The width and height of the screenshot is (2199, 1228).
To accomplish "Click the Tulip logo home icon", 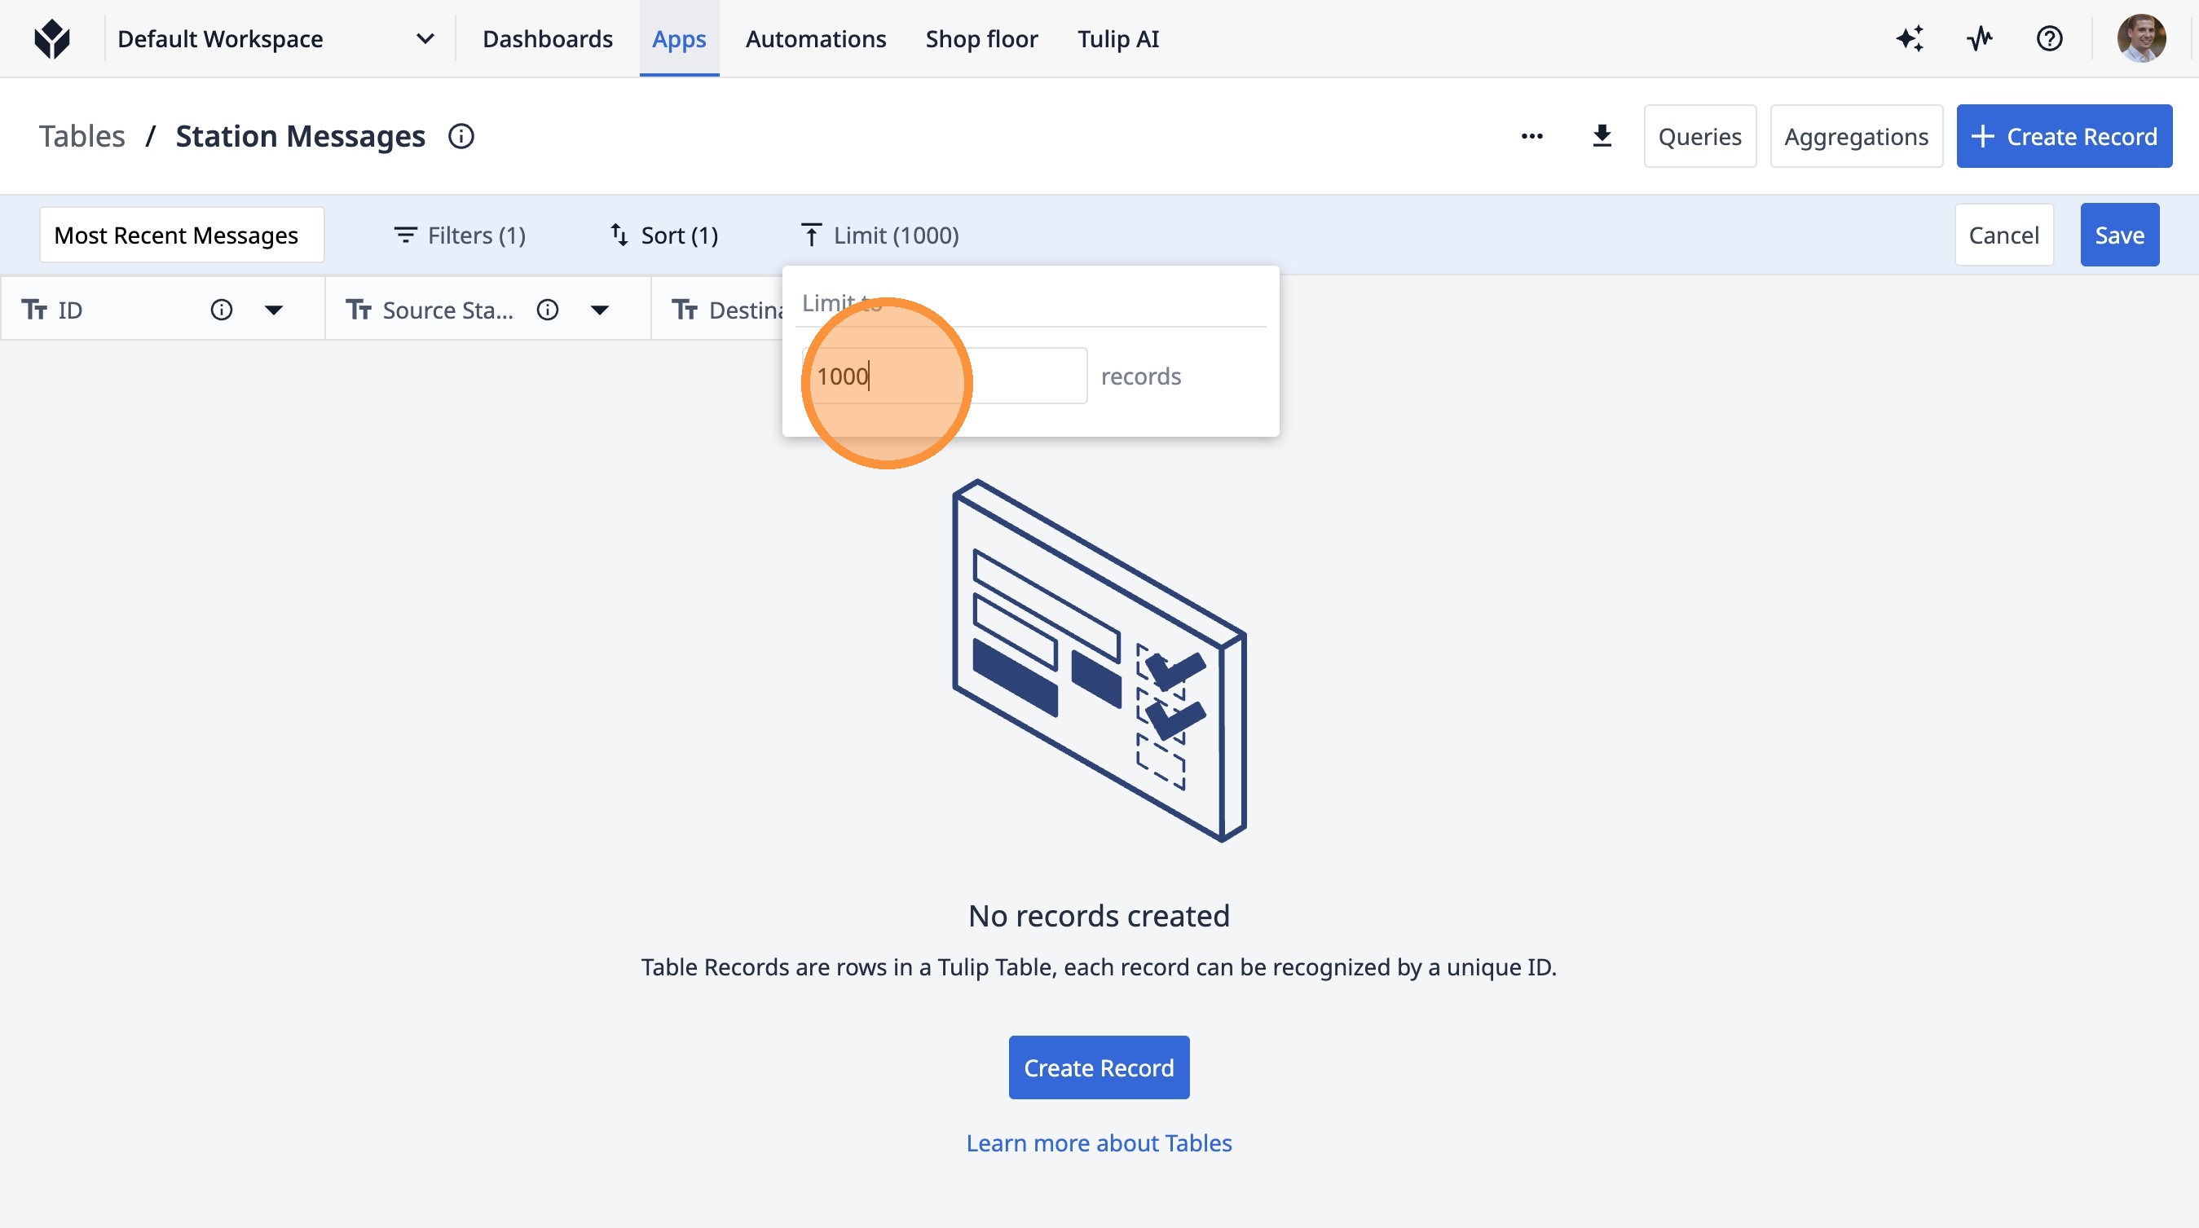I will pyautogui.click(x=52, y=39).
